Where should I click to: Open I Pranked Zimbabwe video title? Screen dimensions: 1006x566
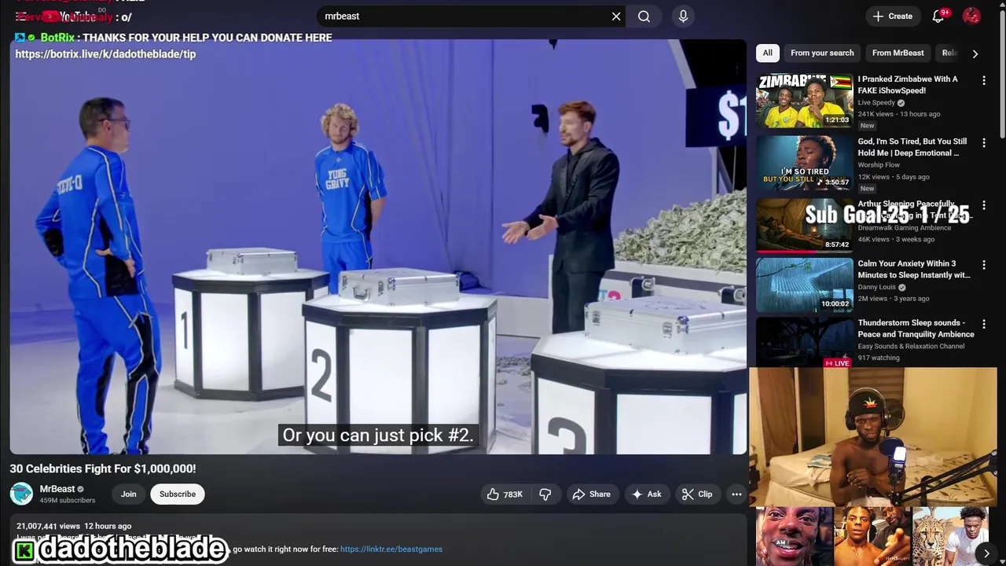pyautogui.click(x=908, y=84)
